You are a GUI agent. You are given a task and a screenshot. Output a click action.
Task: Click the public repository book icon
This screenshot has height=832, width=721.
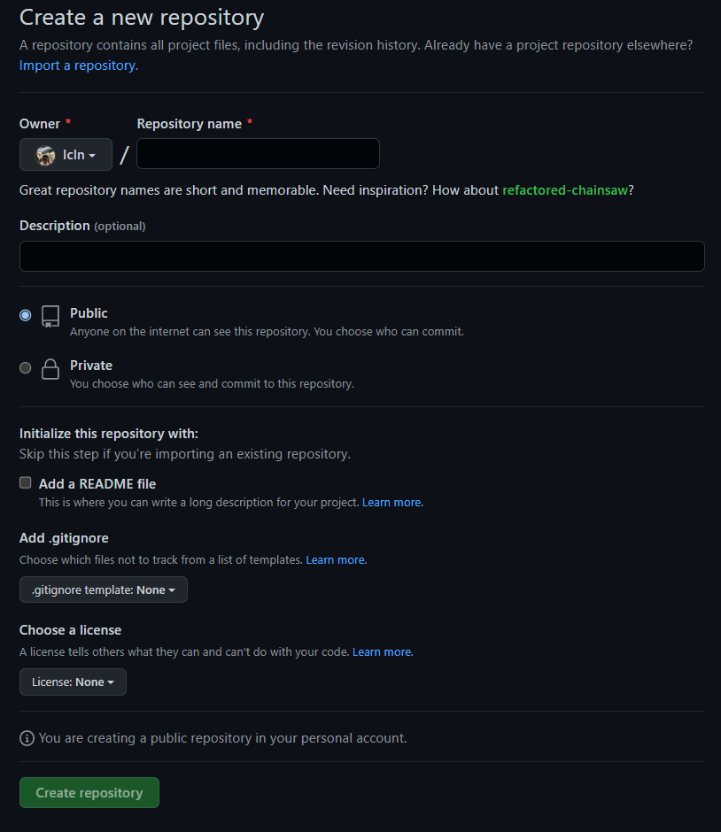(x=50, y=317)
